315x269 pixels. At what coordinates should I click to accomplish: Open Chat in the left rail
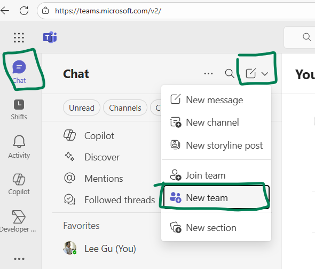pyautogui.click(x=19, y=72)
